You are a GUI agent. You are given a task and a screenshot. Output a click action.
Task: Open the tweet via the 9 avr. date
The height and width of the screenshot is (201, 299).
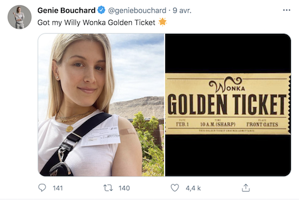tap(182, 10)
